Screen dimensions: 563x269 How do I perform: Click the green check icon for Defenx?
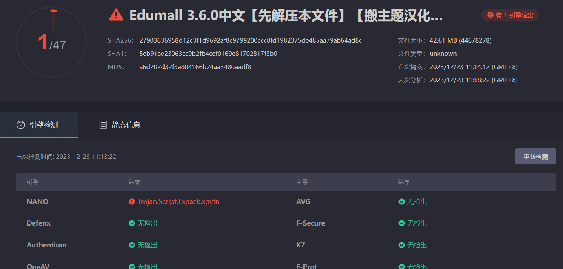coord(132,223)
